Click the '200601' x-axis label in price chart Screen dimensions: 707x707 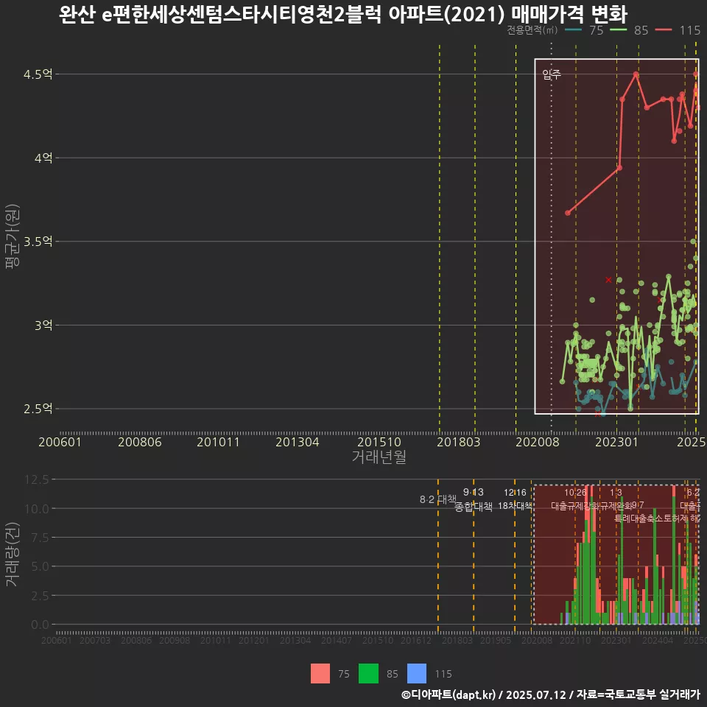pyautogui.click(x=60, y=442)
